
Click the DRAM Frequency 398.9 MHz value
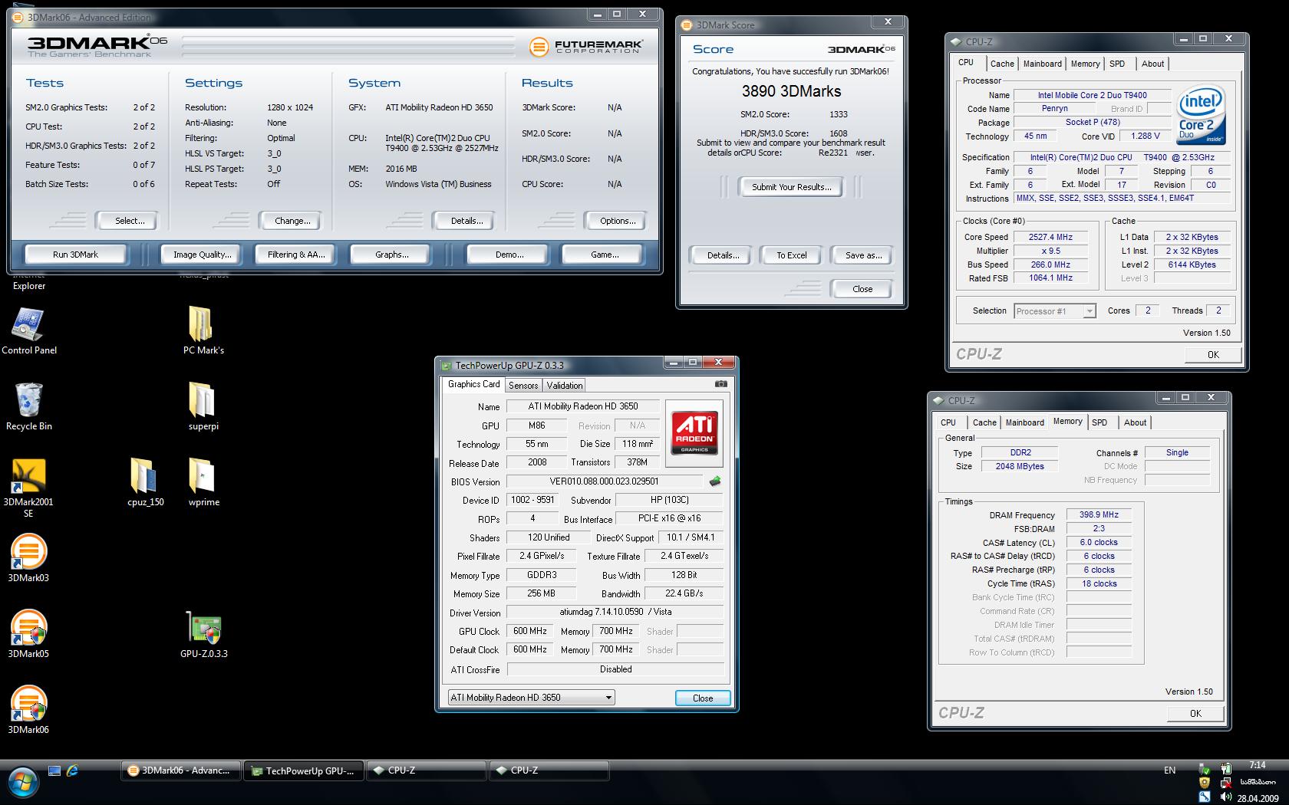(x=1099, y=515)
